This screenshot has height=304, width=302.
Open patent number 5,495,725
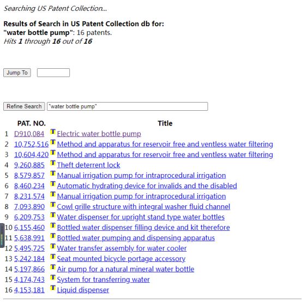[29, 248]
